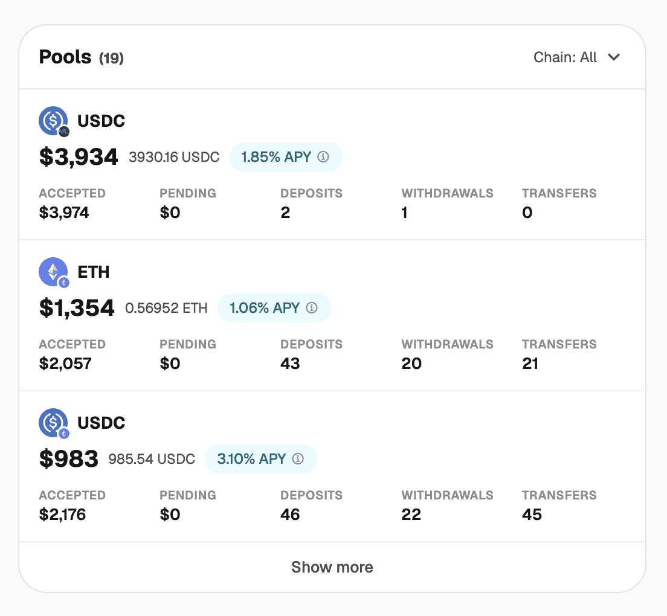Click info icon beside 1.85% APY
667x616 pixels.
coord(323,157)
